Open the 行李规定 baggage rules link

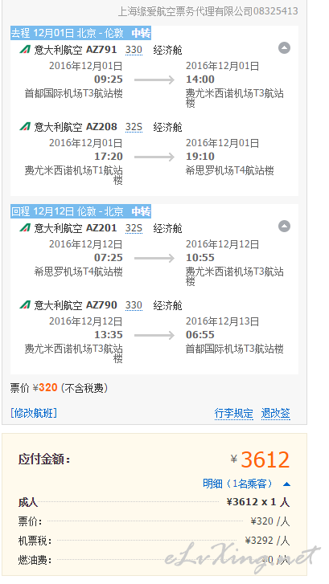coord(234,413)
